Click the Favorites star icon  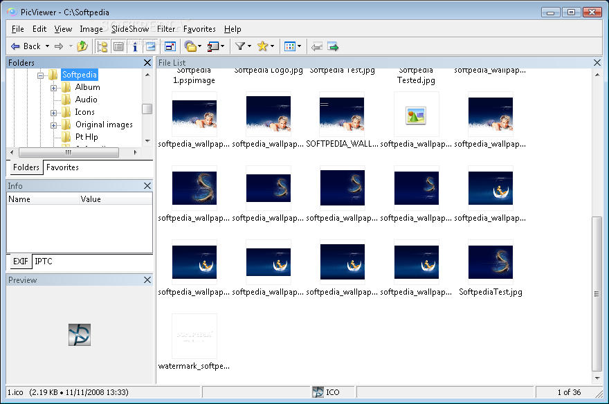click(x=263, y=46)
